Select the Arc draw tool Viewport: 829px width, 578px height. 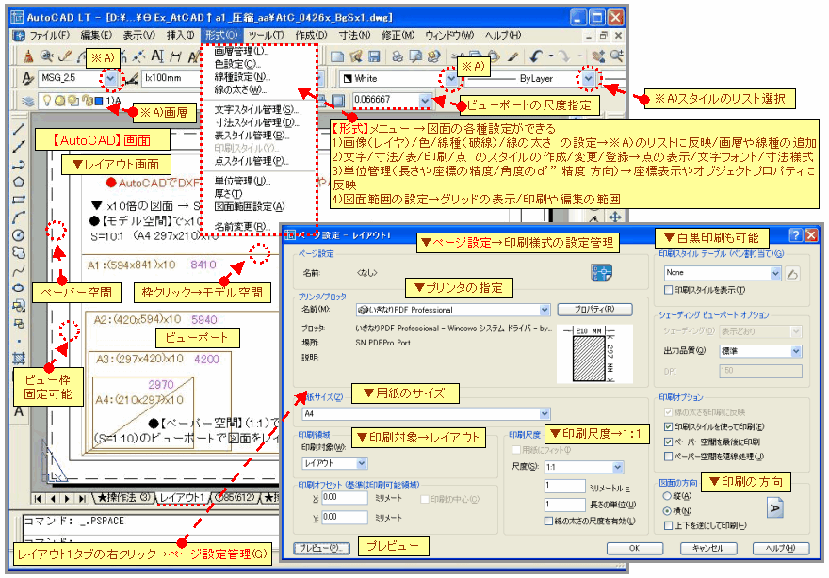tap(19, 217)
